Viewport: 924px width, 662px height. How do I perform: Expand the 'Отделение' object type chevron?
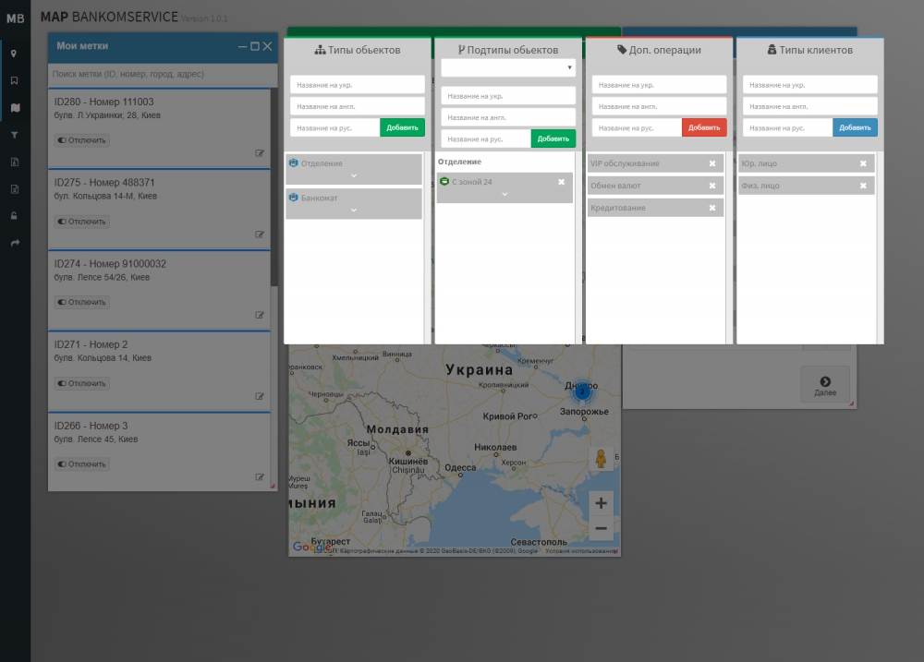pos(354,175)
